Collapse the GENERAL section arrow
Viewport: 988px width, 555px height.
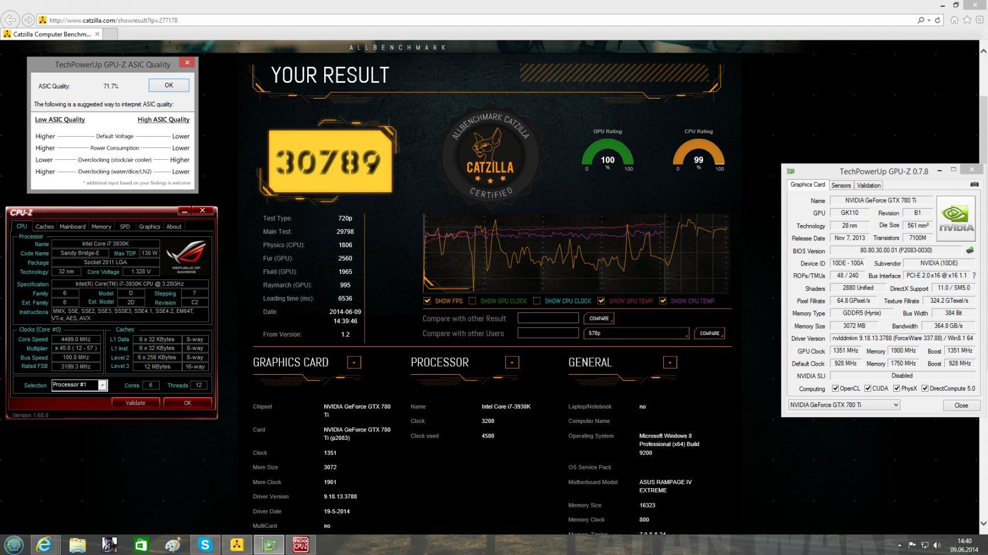coord(670,362)
